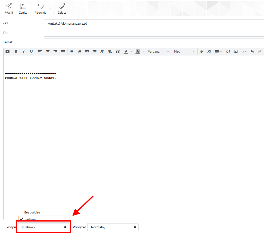Open the Podpis signature dropdown
Screen dimensions: 264x234
tap(43, 227)
